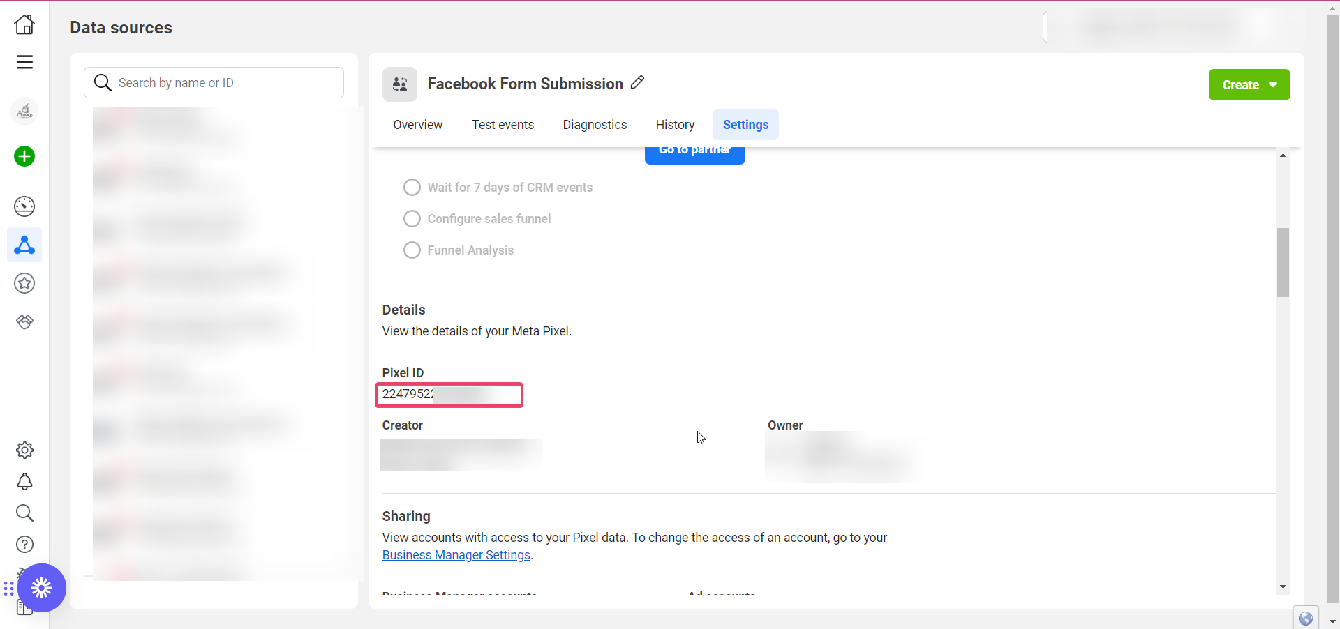Select the business account avatar icon

click(x=24, y=112)
